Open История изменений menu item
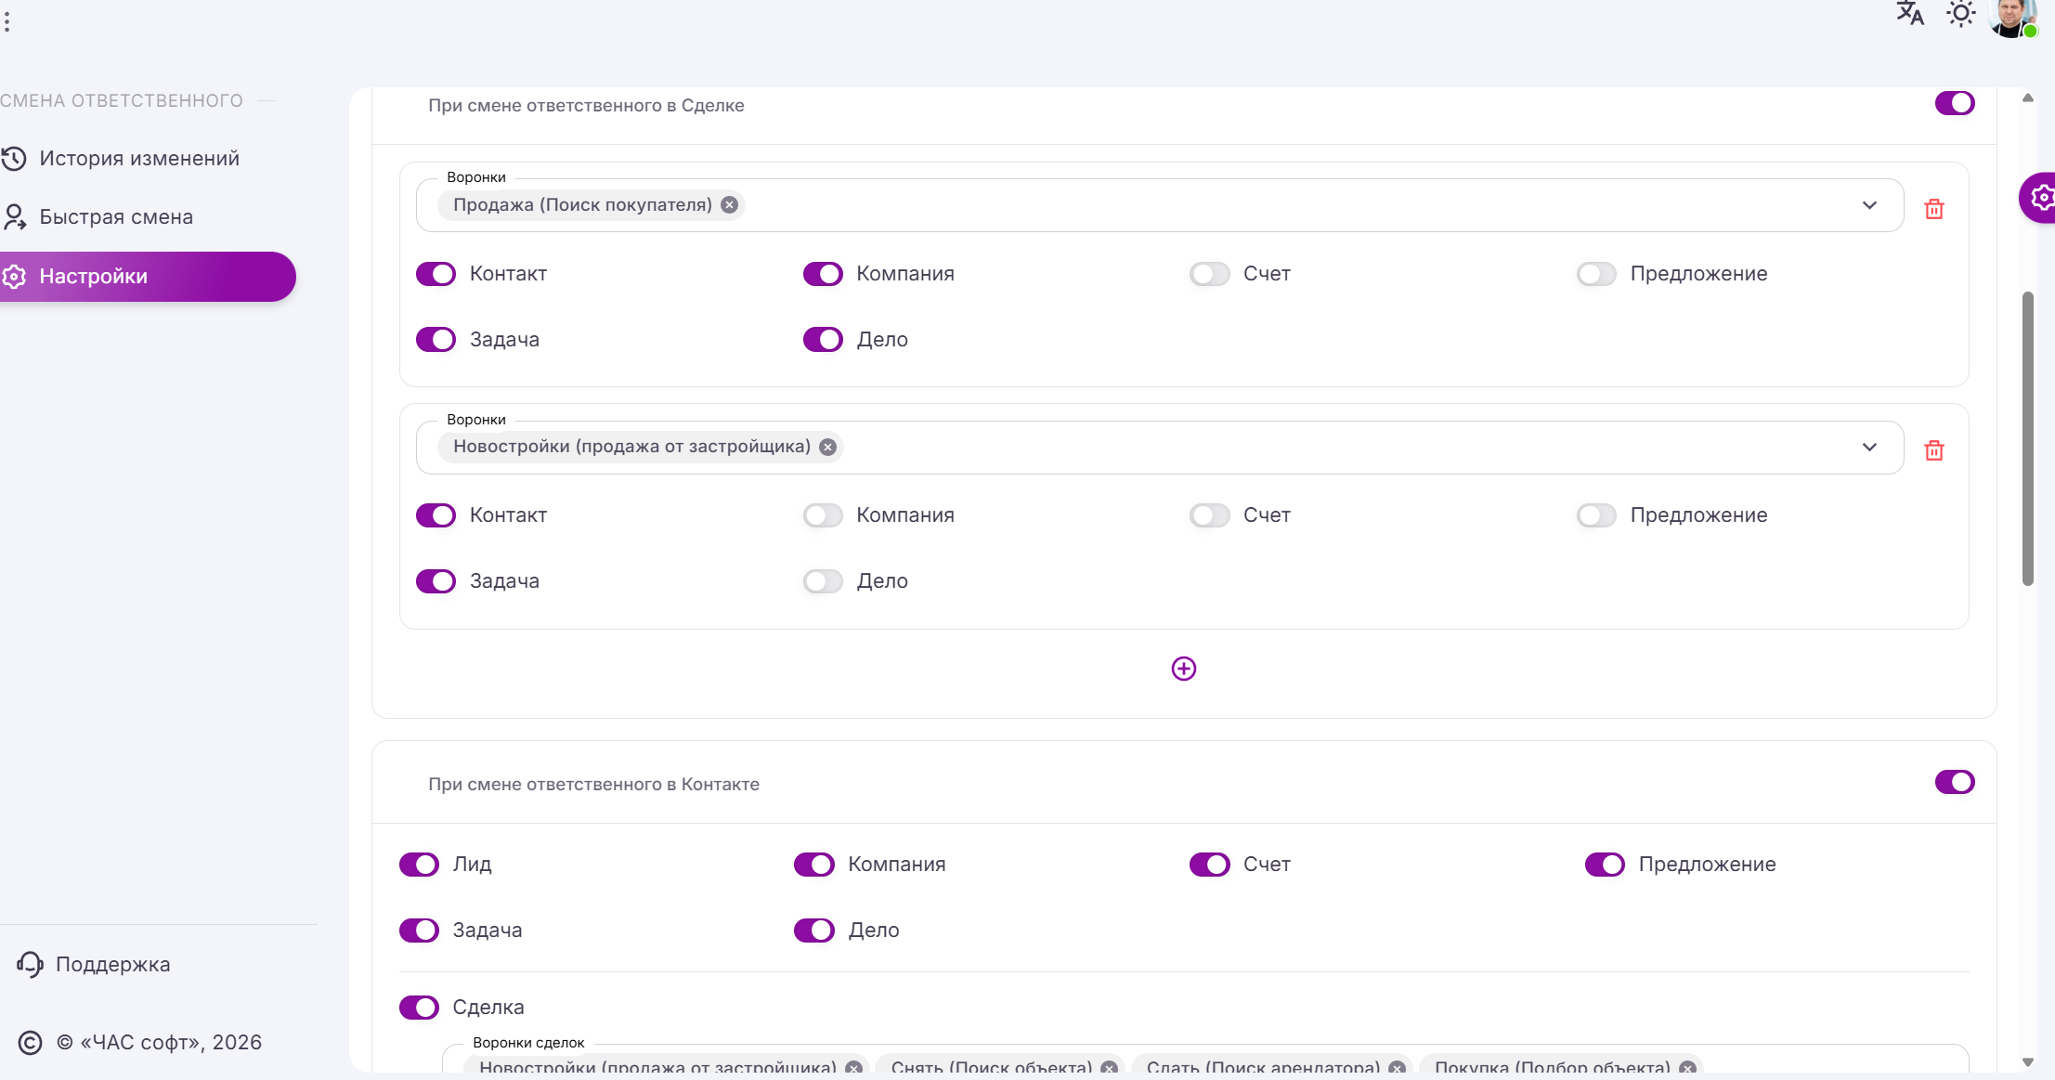2055x1080 pixels. point(139,159)
